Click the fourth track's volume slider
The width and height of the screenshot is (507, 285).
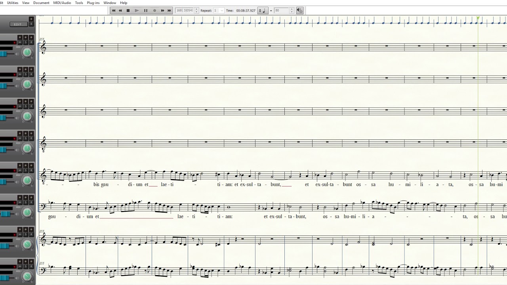pos(4,150)
